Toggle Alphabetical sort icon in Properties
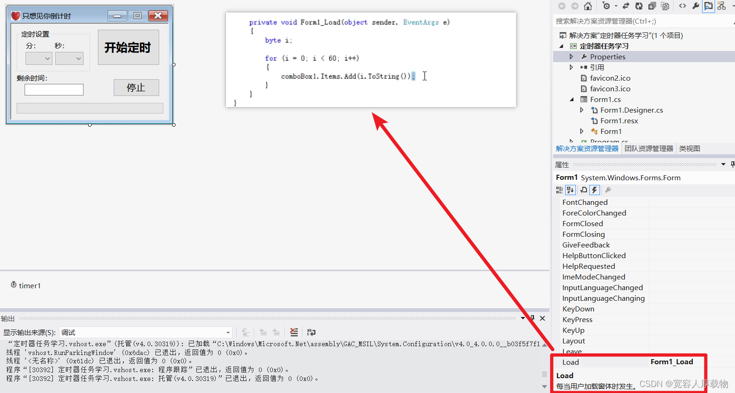This screenshot has height=393, width=735. tap(570, 190)
